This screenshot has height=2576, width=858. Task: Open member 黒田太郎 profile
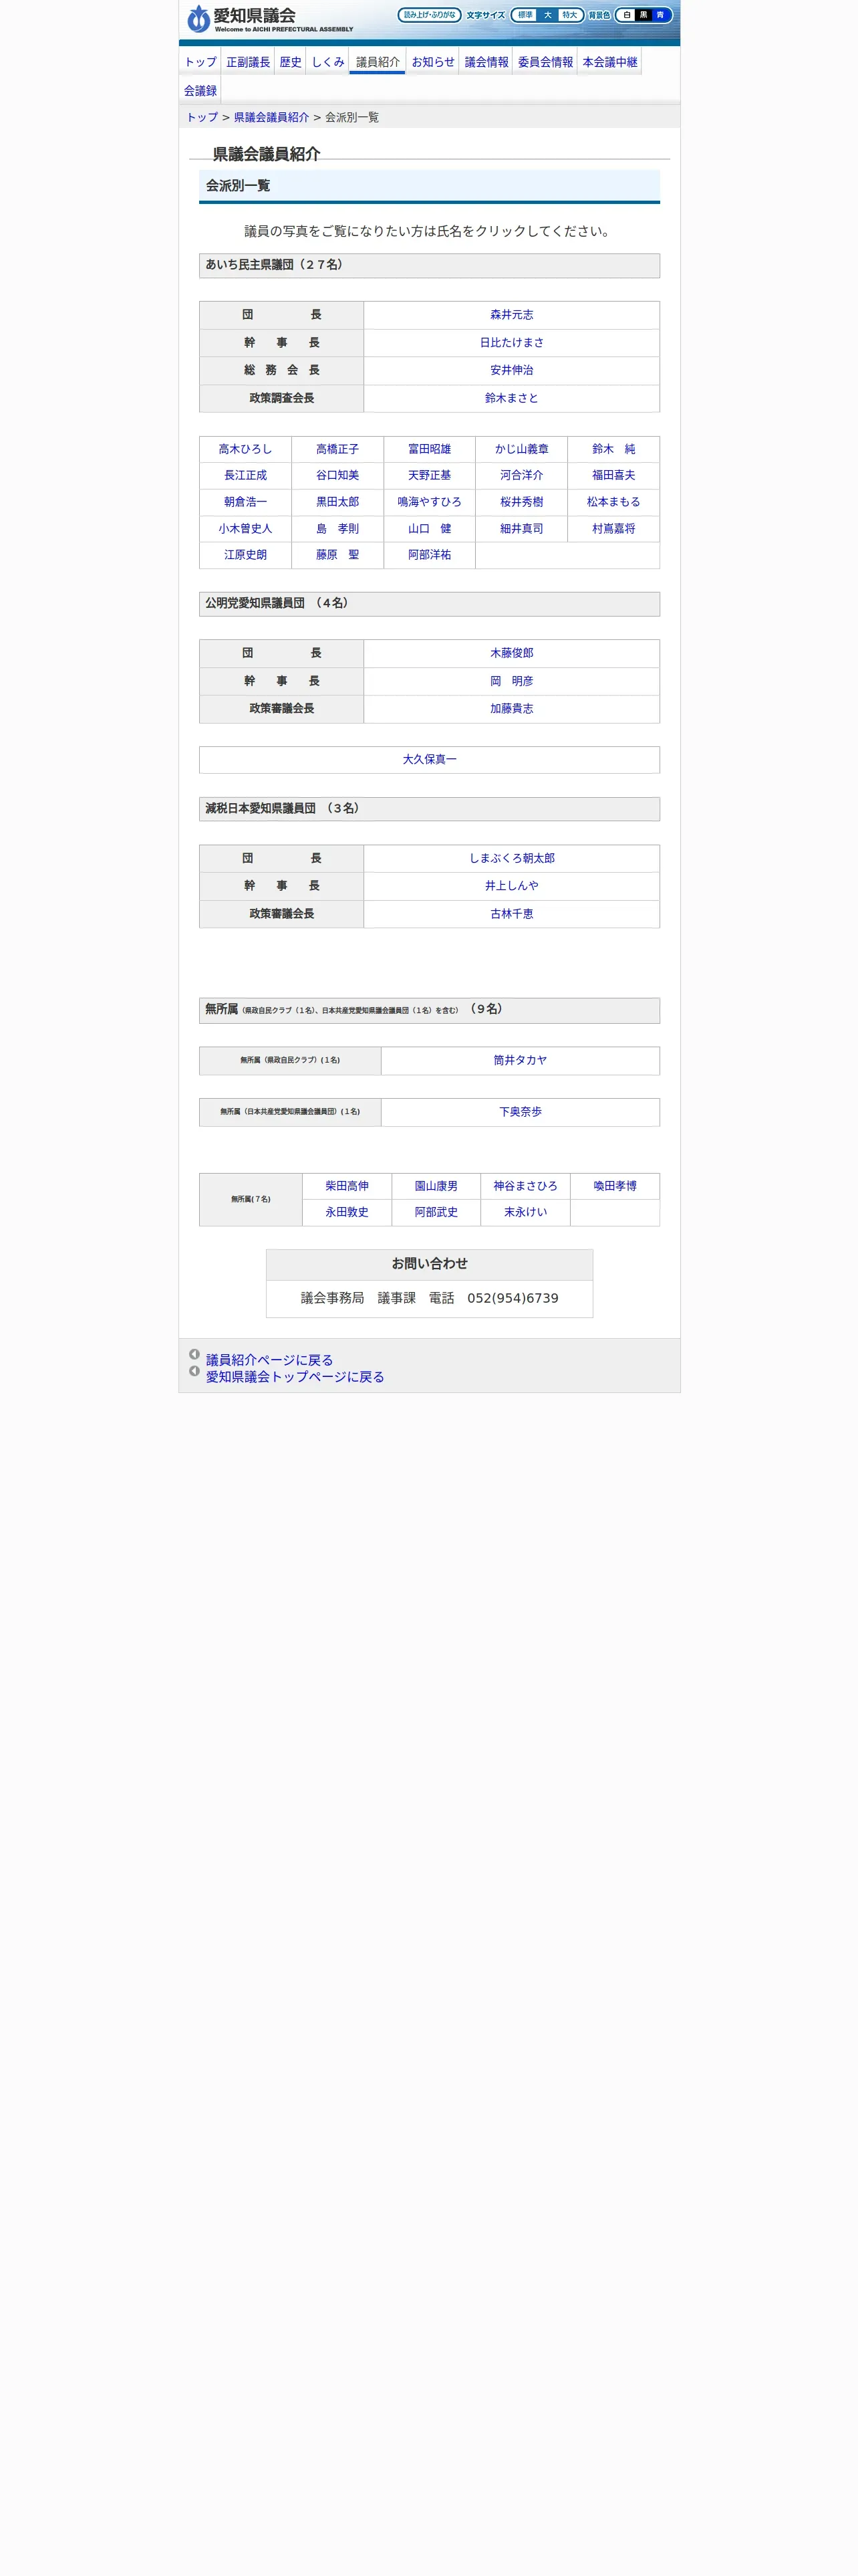click(337, 502)
